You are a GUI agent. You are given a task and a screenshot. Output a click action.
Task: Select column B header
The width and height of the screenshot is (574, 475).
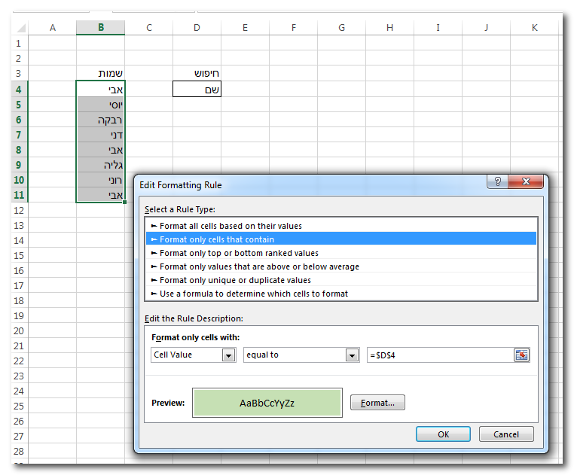pos(100,28)
